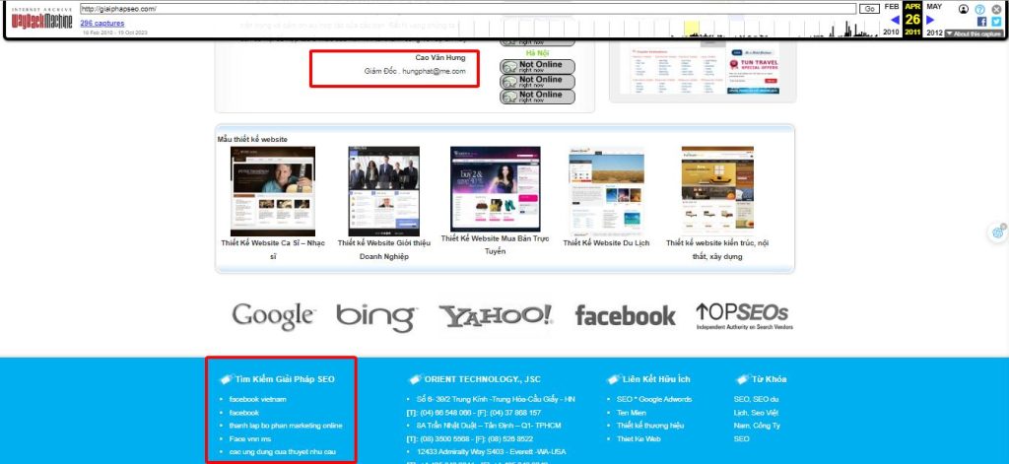Jump to the FEB capture month
The width and height of the screenshot is (1009, 464).
(891, 7)
